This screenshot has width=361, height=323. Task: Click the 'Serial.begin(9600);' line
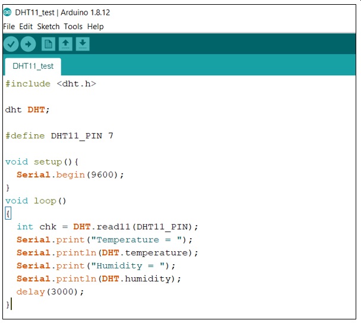70,175
